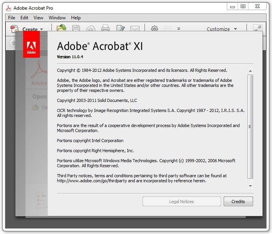
Task: Close the Acrobat Pro window
Action: click(x=257, y=7)
